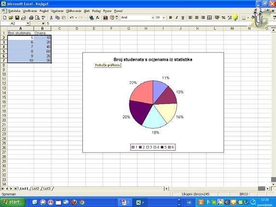
Task: Expand more Standard toolbar buttons
Action: coord(117,17)
